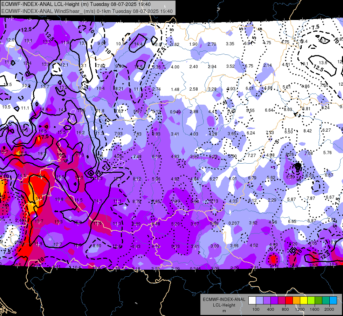Click the 8.60 shear value
343x316 pixels.
pyautogui.click(x=97, y=246)
